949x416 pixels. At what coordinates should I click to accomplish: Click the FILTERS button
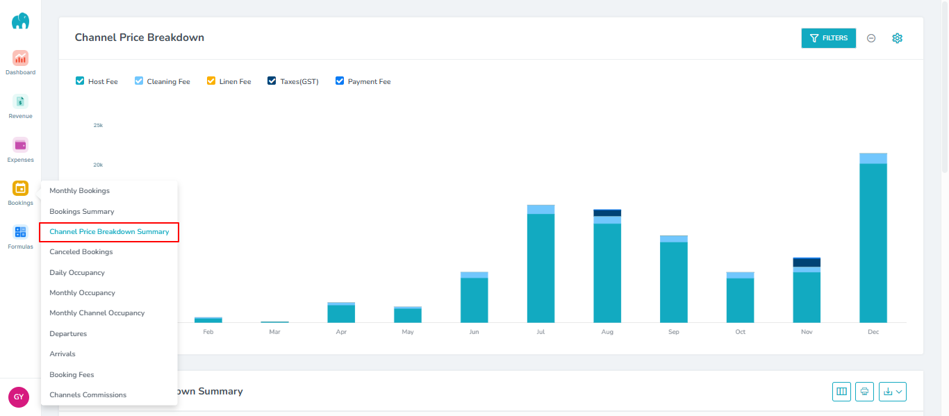click(x=829, y=38)
